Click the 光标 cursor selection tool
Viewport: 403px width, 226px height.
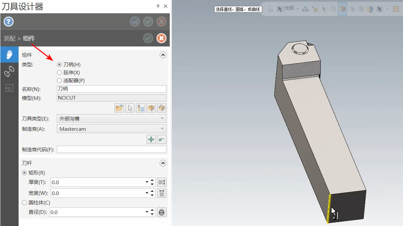(x=286, y=9)
